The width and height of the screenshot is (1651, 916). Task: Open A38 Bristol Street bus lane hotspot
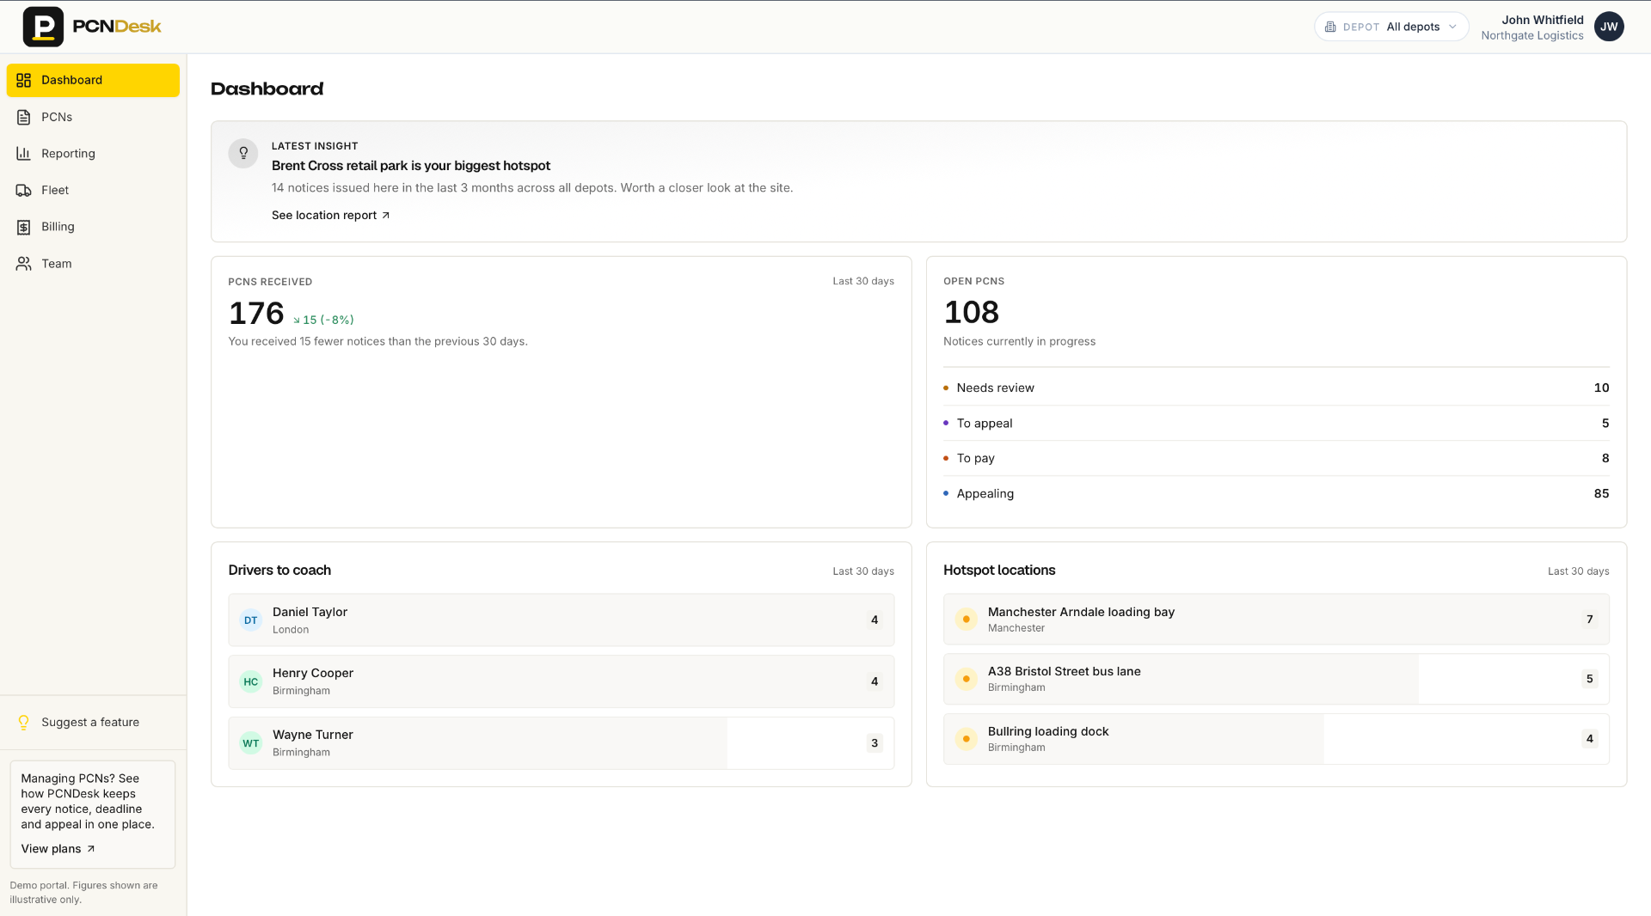point(1276,679)
